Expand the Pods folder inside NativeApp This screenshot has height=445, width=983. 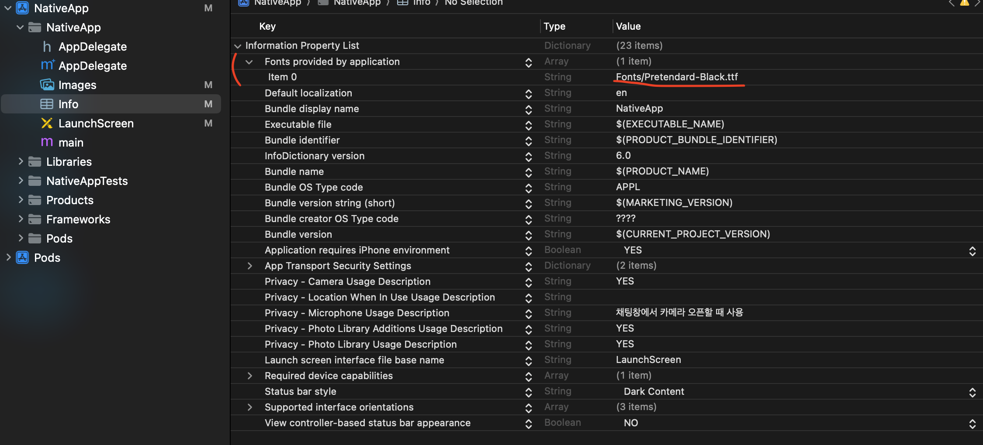[x=20, y=238]
